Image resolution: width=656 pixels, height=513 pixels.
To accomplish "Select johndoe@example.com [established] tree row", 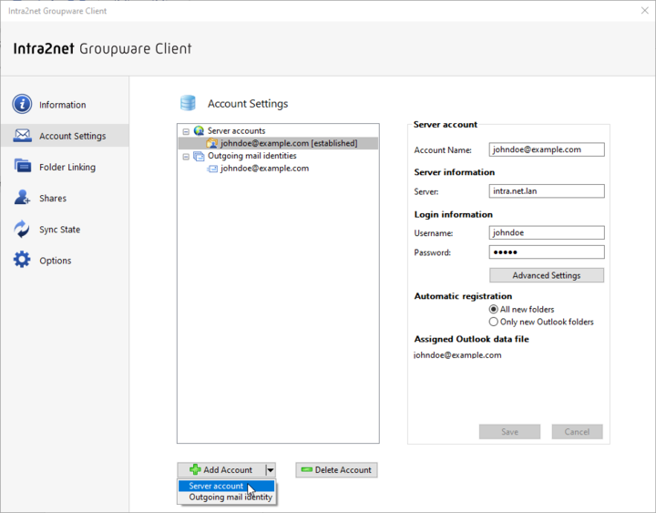I will click(x=278, y=143).
